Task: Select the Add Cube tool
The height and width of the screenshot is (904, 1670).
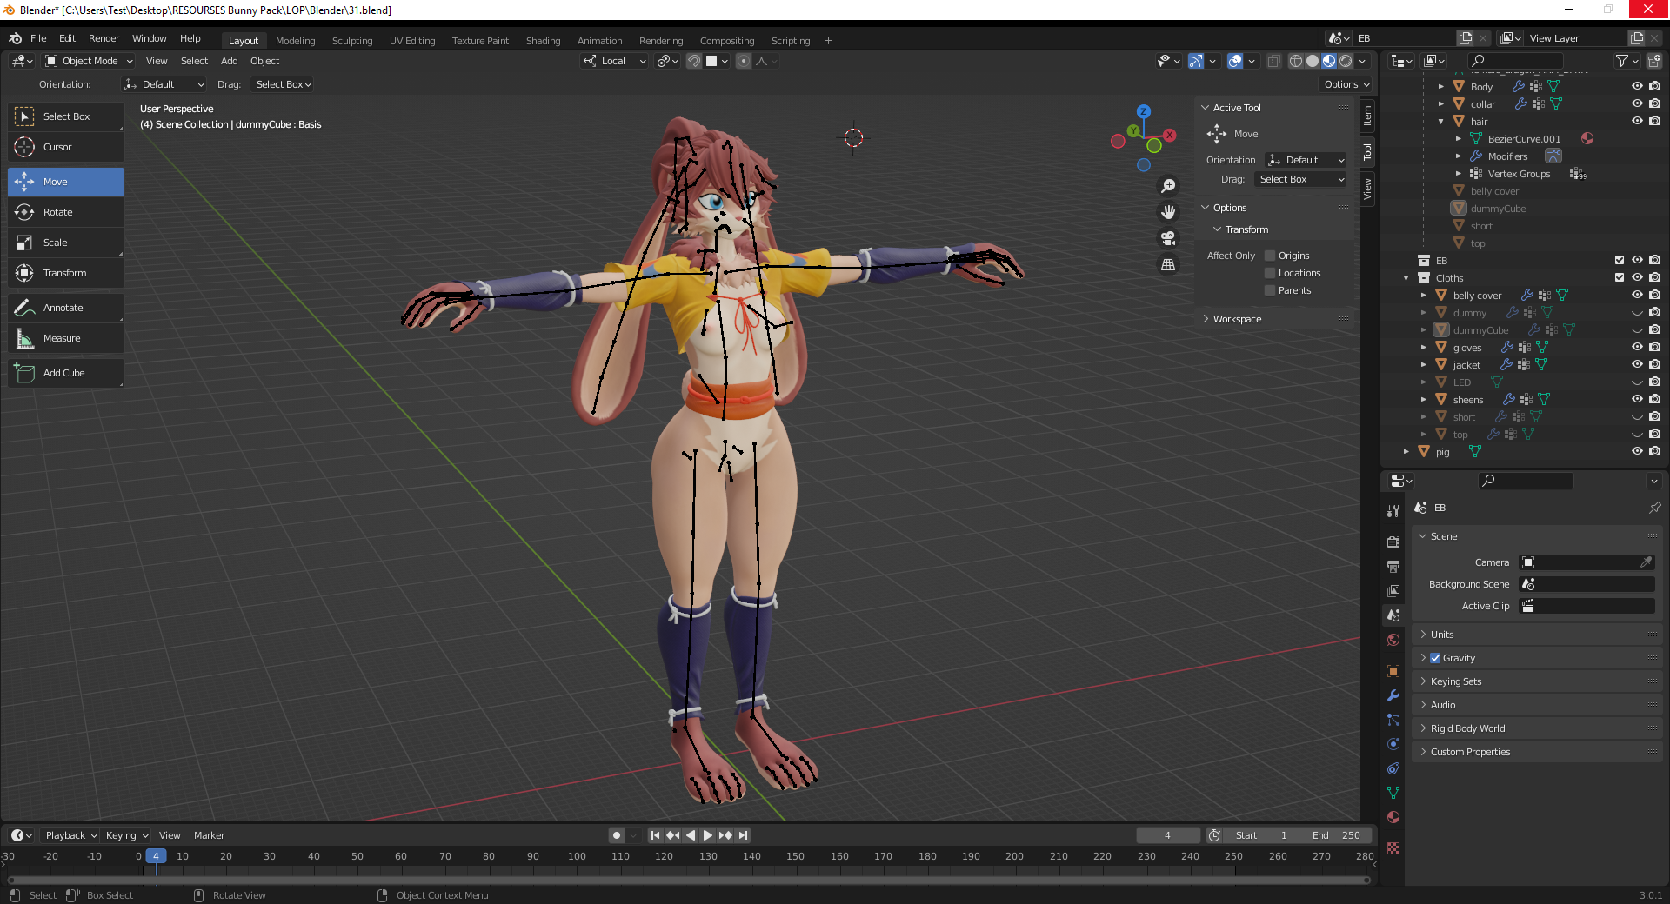Action: pos(66,373)
